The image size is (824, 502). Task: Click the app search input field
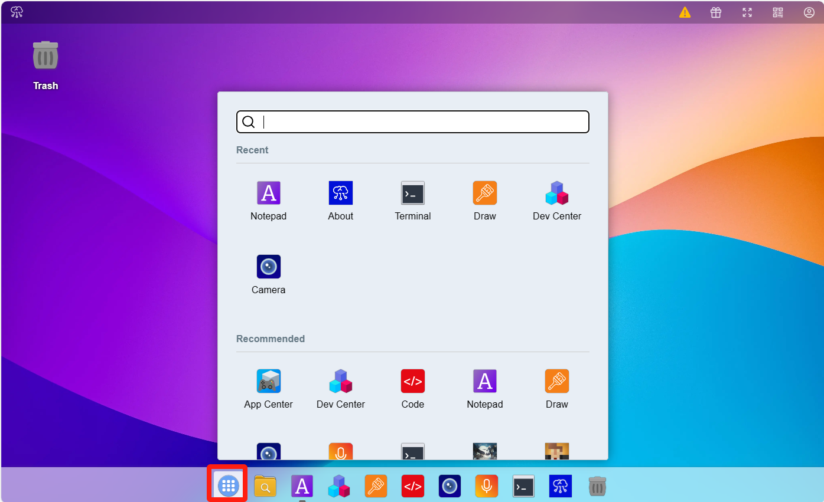pyautogui.click(x=422, y=122)
